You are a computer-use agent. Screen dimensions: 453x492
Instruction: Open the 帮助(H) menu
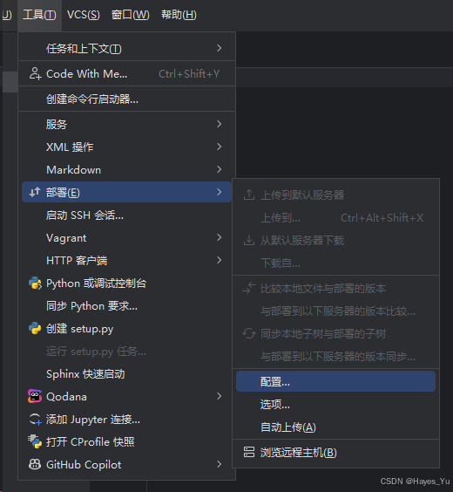179,15
